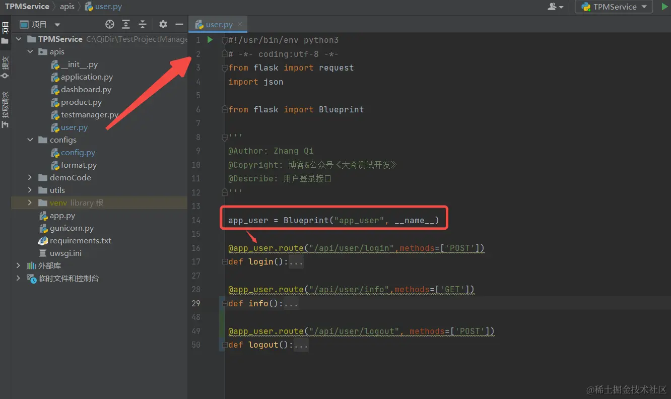Open format.py in the project tree
Screen dimensions: 671x399
tap(74, 165)
